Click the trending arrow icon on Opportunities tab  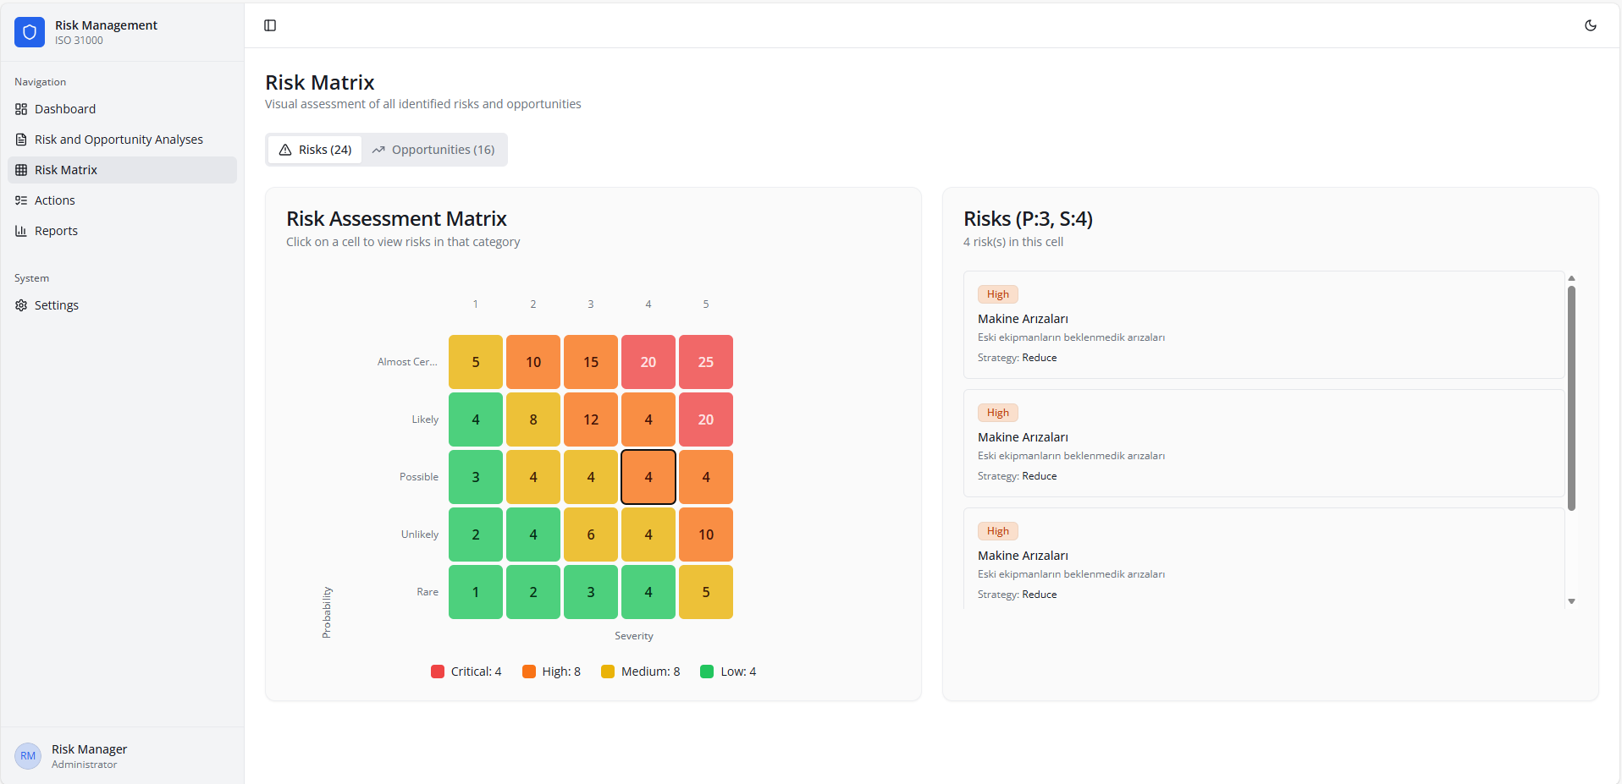point(380,149)
